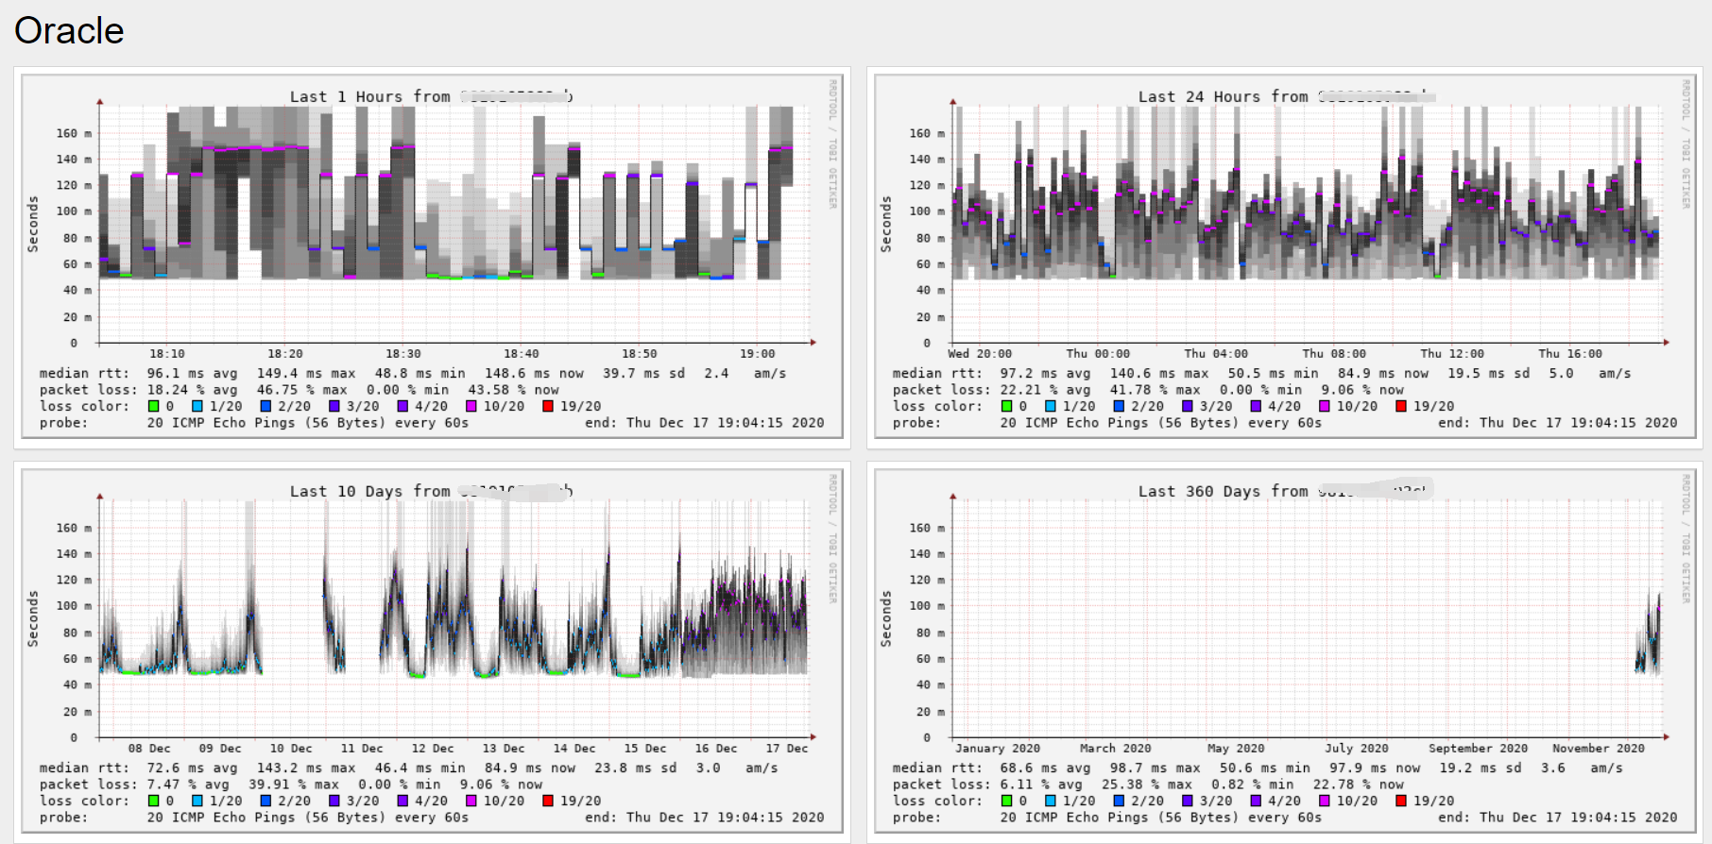The width and height of the screenshot is (1712, 844).
Task: Click indigo 3/20 swatch in Last 360 Days legend
Action: 1187,801
